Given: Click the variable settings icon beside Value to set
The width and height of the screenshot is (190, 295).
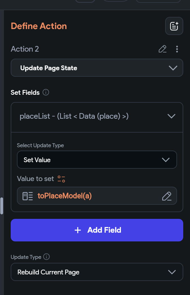Looking at the screenshot, I should click(x=61, y=179).
